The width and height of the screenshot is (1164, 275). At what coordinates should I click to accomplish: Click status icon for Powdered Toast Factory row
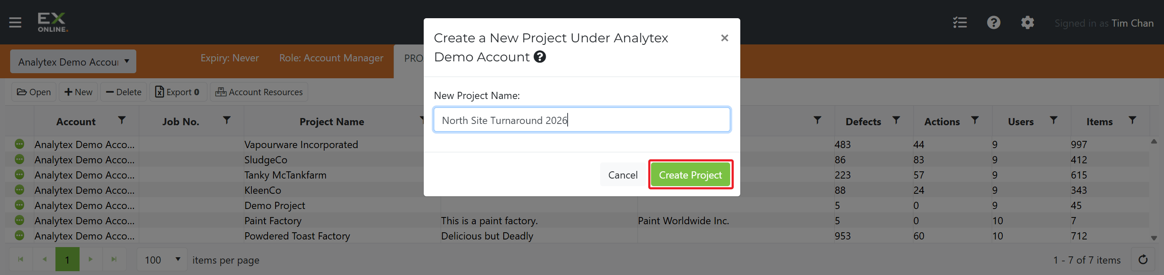(19, 235)
